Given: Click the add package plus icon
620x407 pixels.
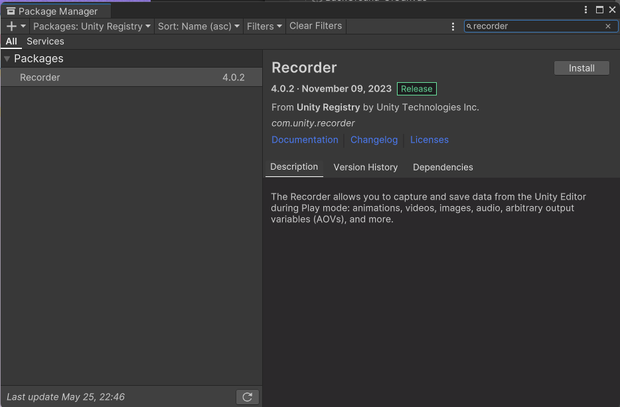Looking at the screenshot, I should tap(11, 27).
